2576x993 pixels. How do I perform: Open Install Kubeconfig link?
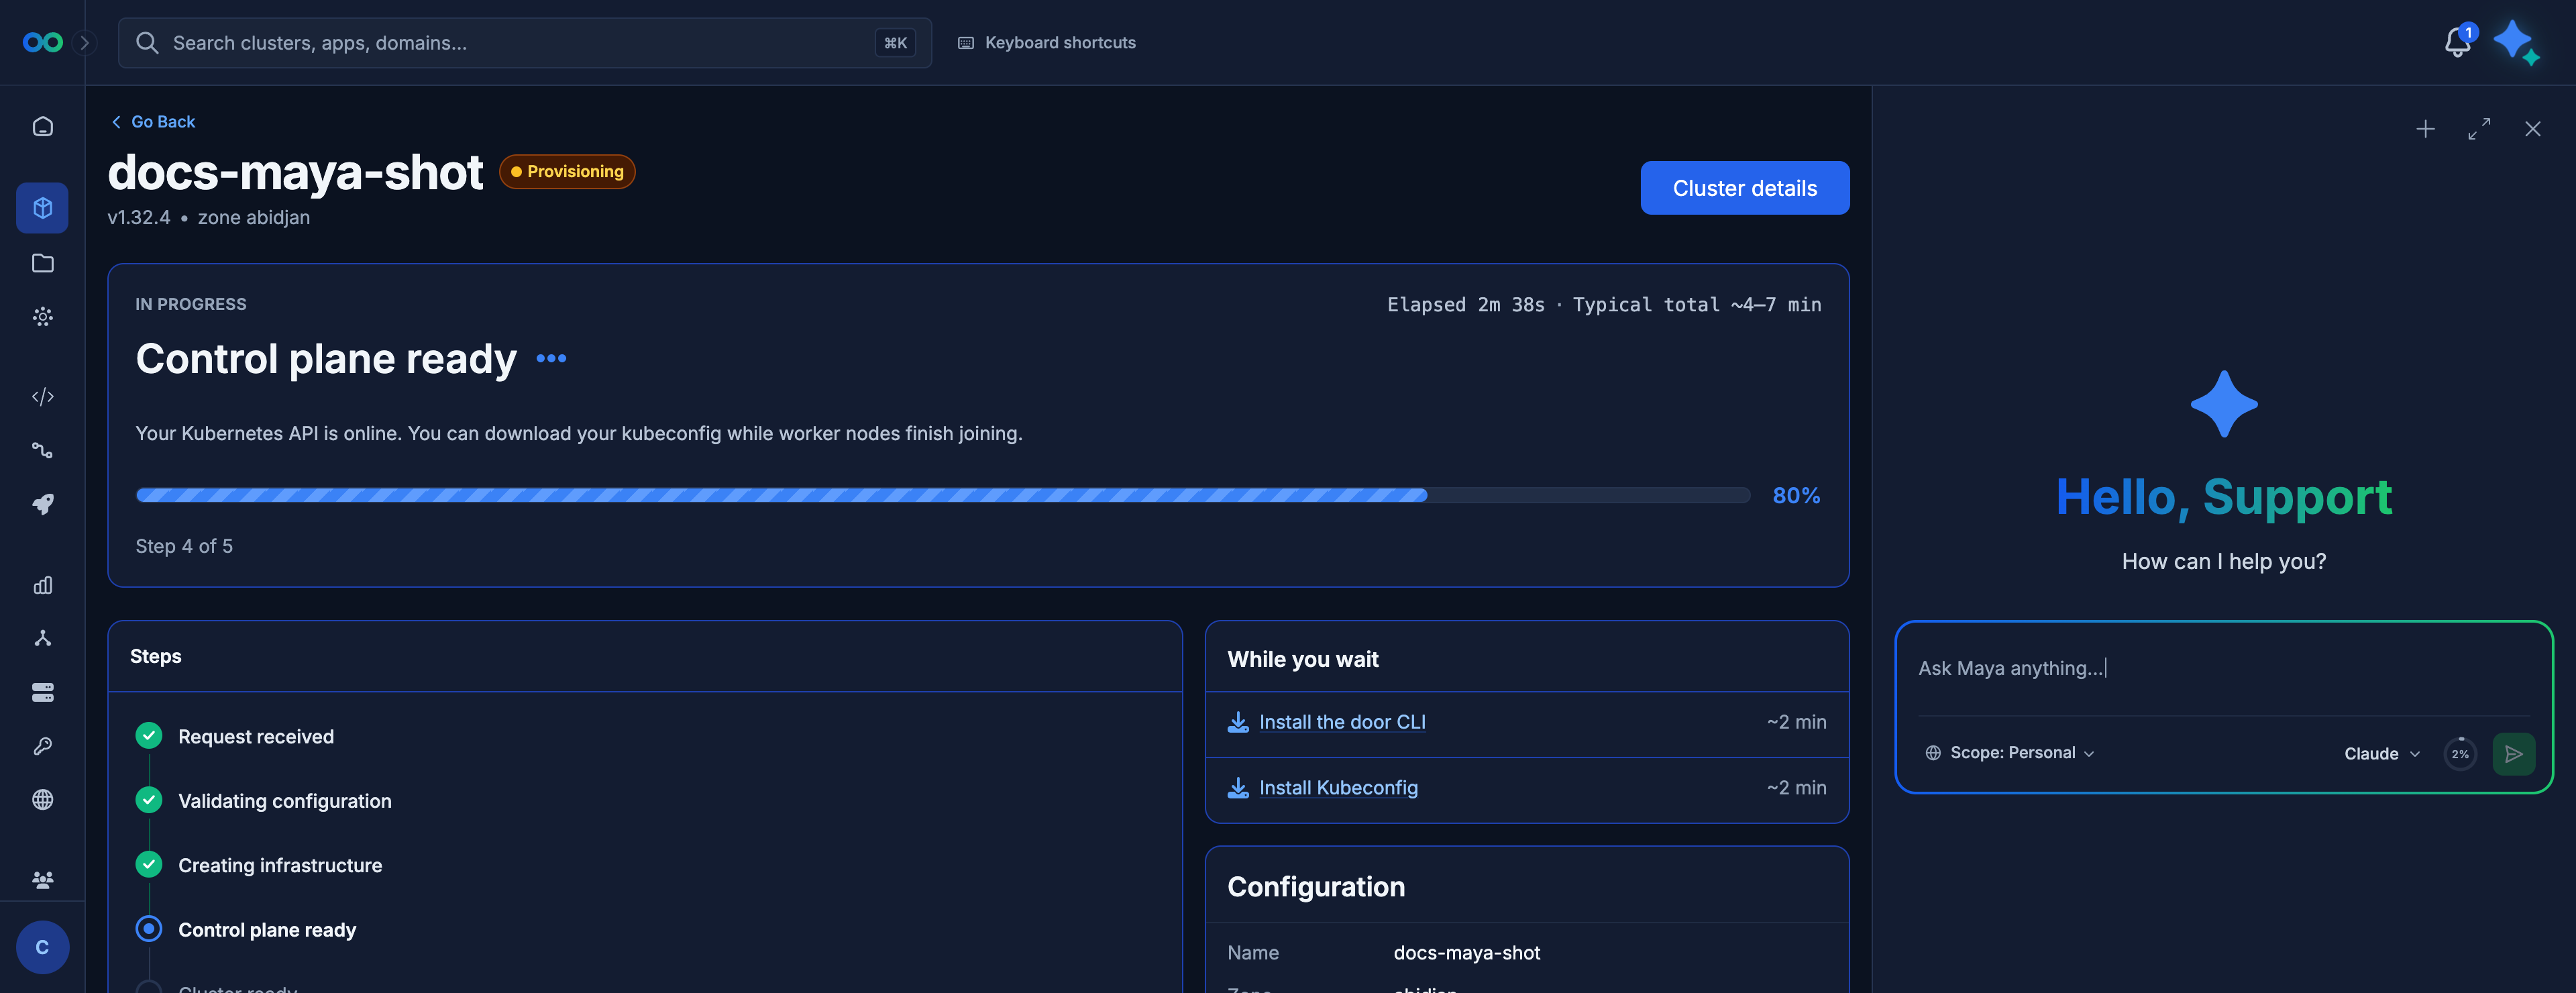1338,788
